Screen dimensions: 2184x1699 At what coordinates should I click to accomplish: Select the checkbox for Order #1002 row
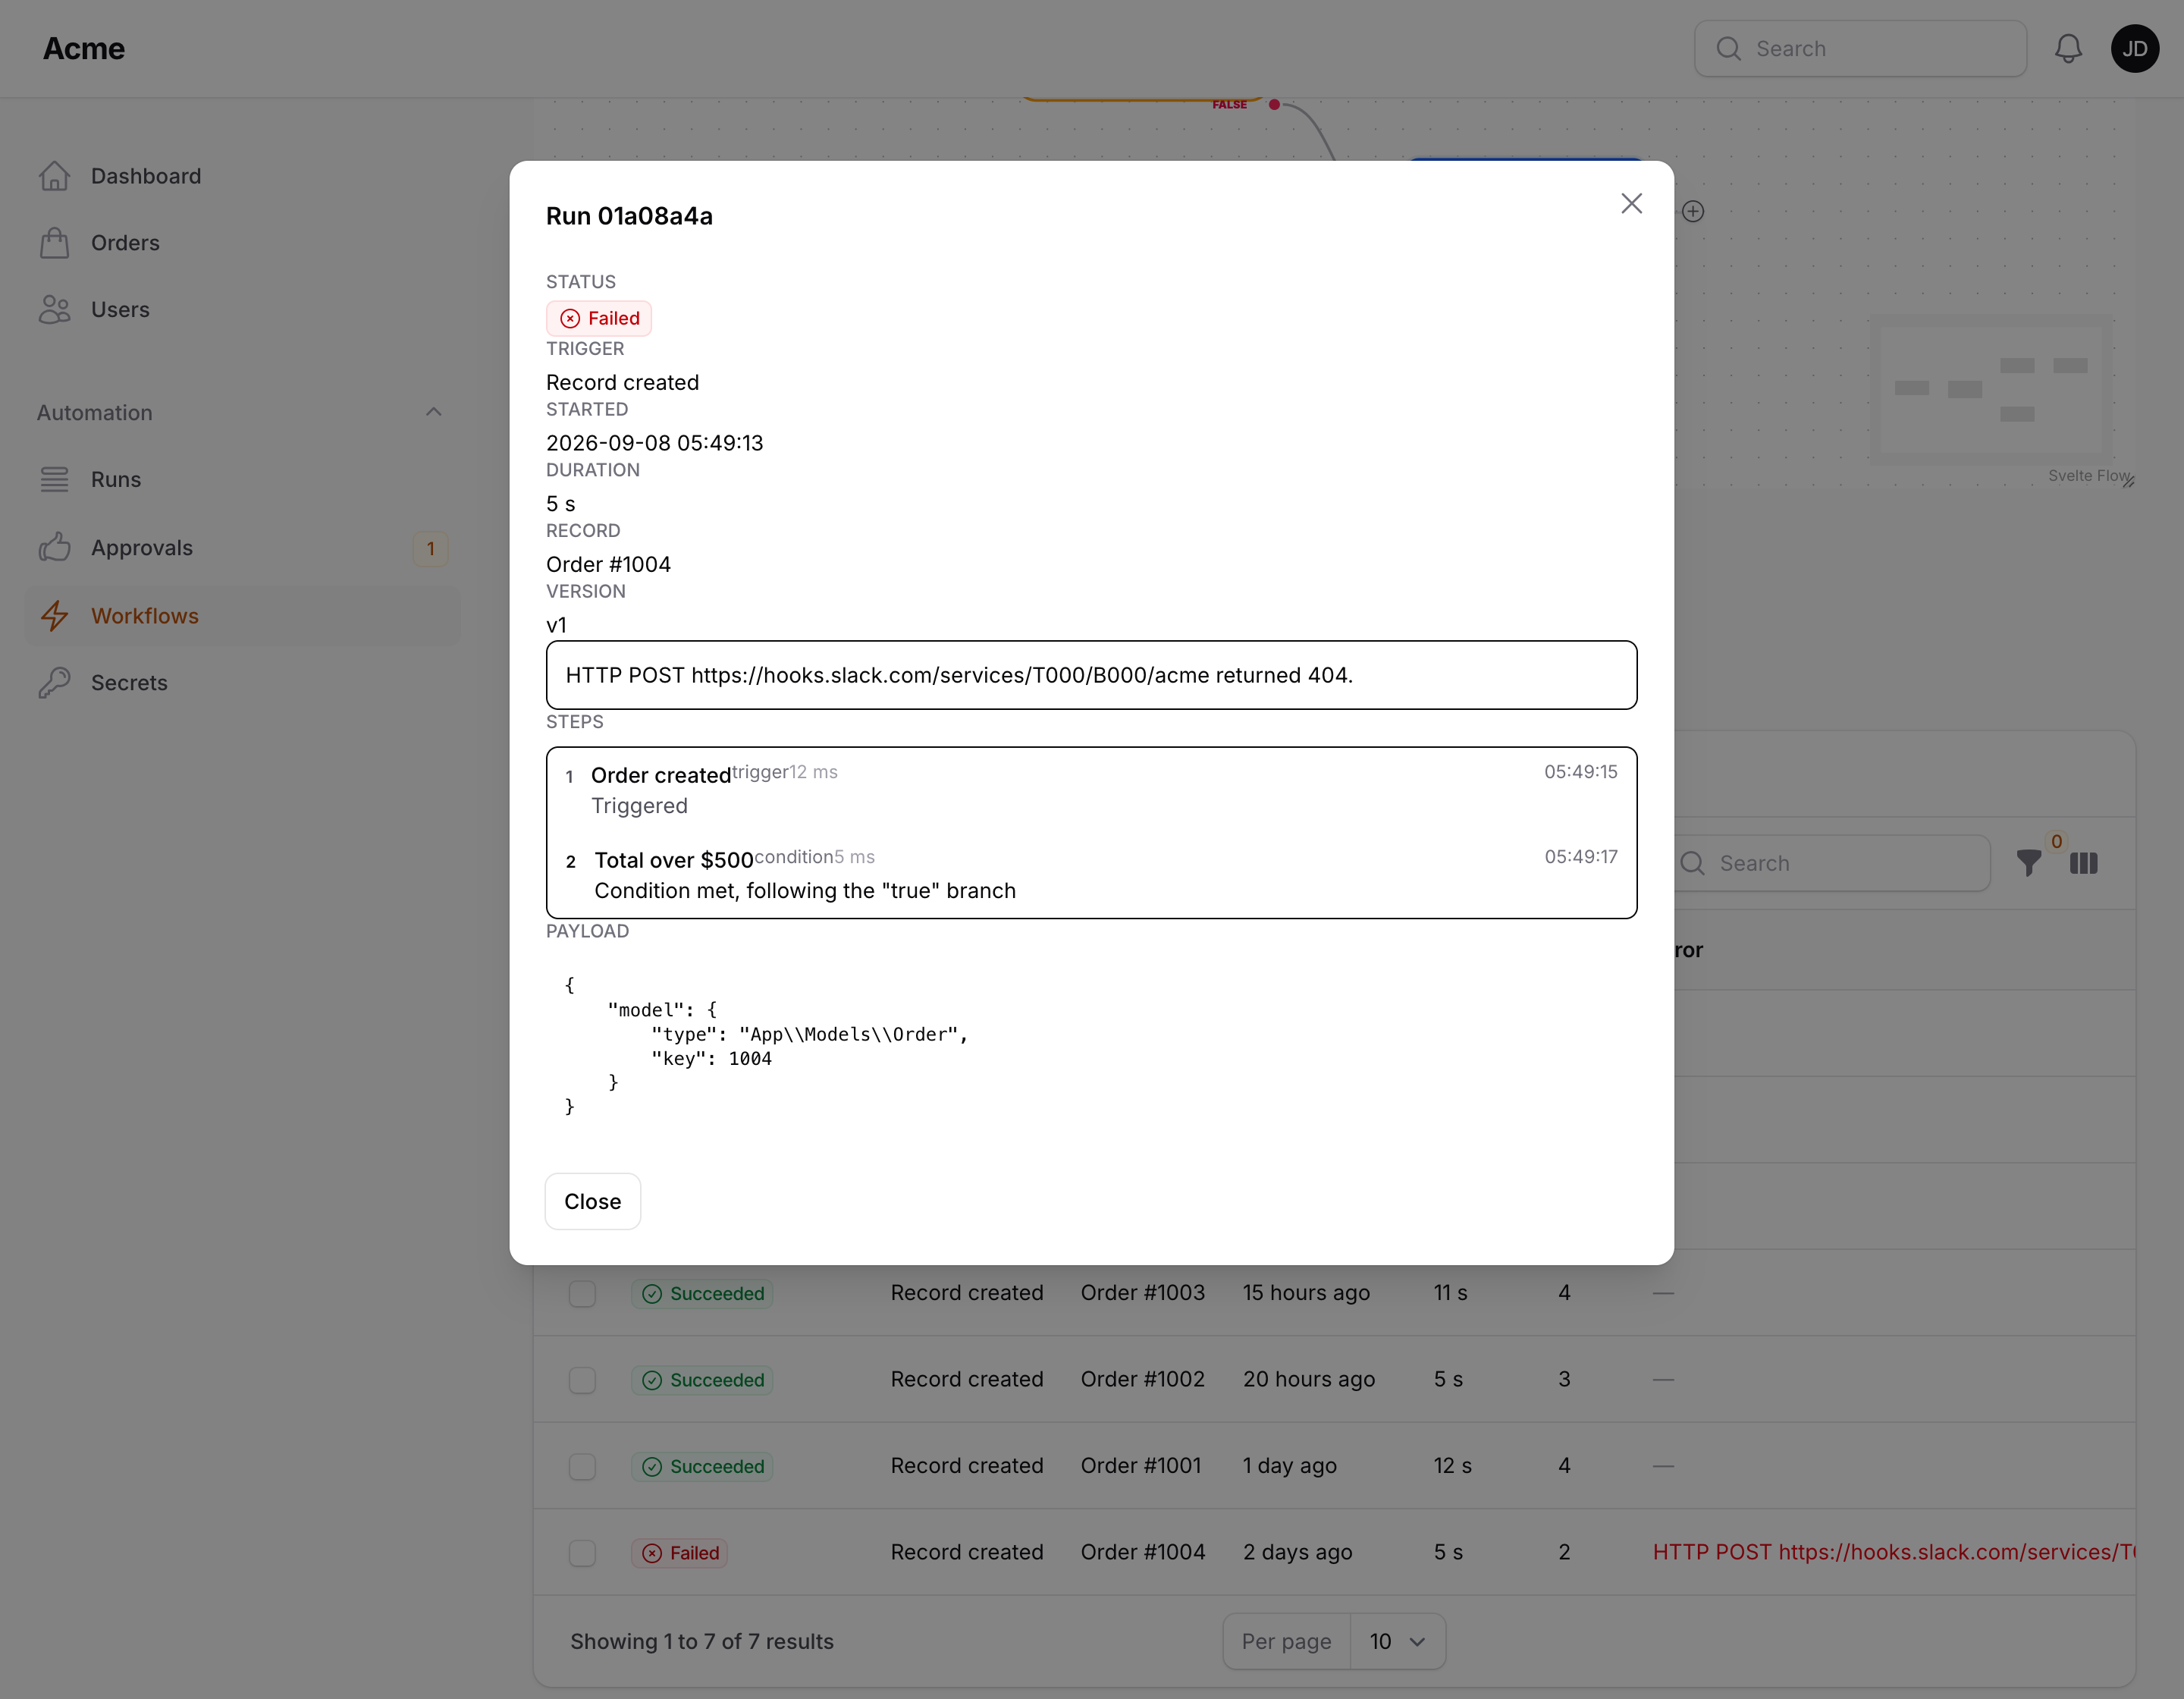coord(582,1380)
